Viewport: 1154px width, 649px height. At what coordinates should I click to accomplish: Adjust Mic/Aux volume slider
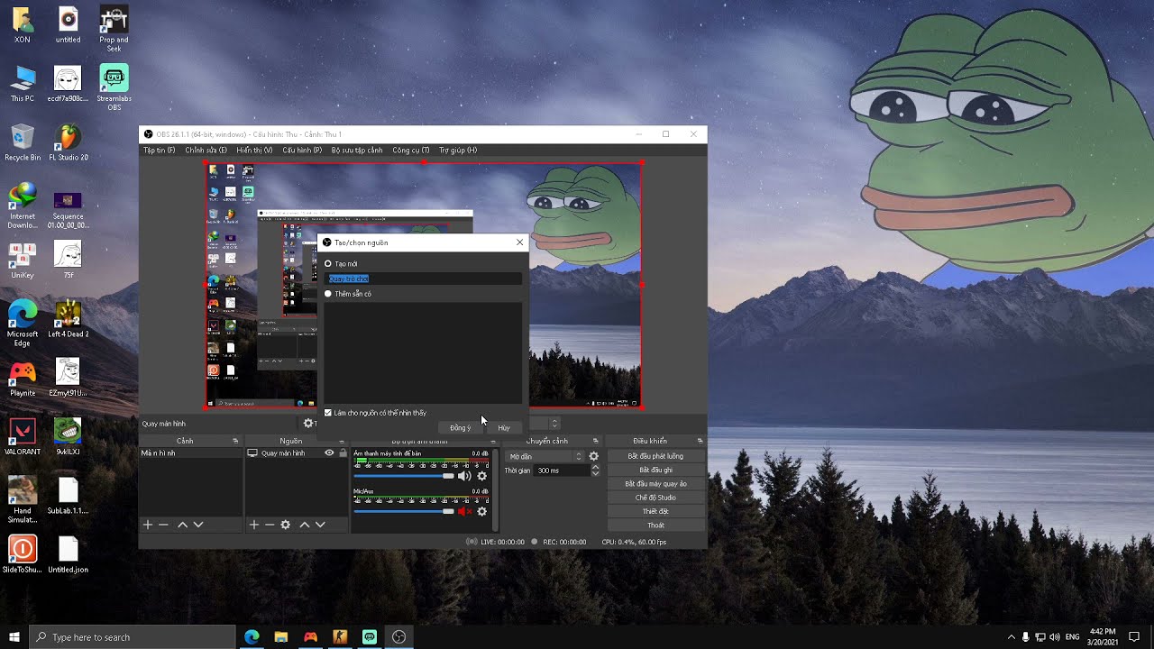click(404, 511)
